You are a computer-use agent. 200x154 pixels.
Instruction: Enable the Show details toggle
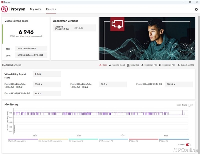[190, 105]
